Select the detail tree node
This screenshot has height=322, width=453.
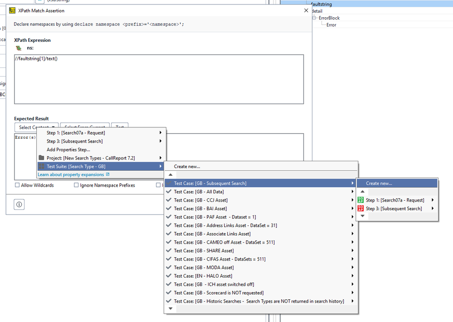(317, 11)
